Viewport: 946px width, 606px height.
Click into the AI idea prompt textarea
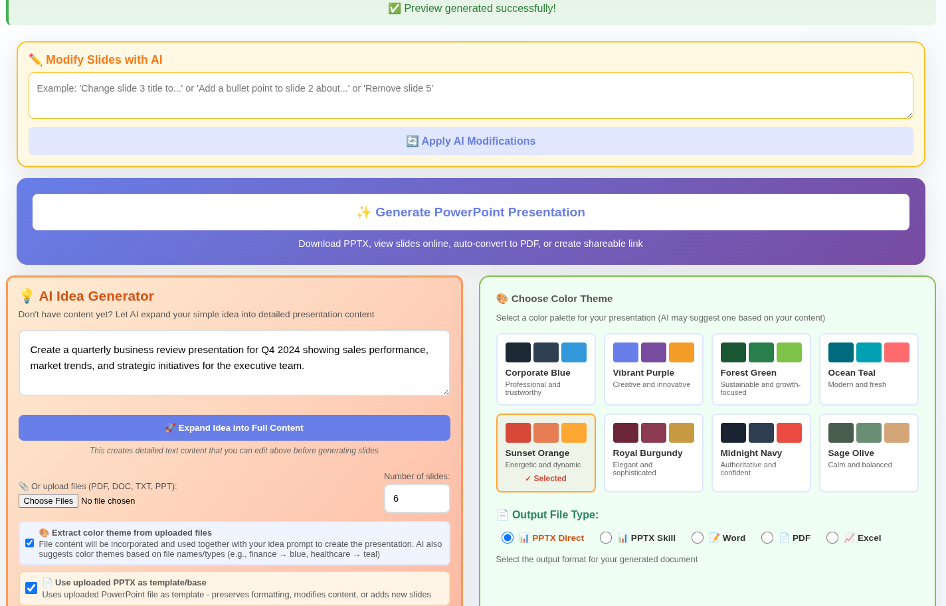(234, 363)
